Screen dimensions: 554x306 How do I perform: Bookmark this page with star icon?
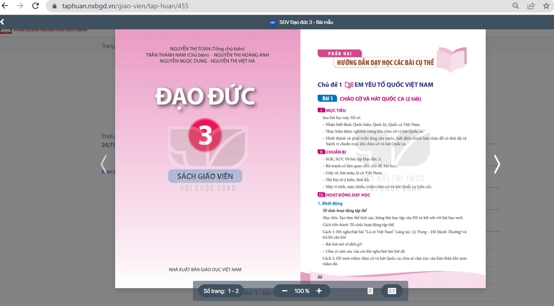(546, 6)
